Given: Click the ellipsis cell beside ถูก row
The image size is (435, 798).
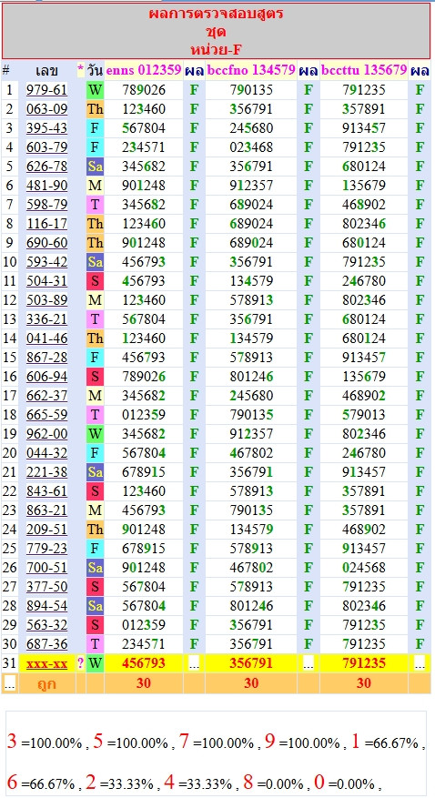Looking at the screenshot, I should click(10, 683).
